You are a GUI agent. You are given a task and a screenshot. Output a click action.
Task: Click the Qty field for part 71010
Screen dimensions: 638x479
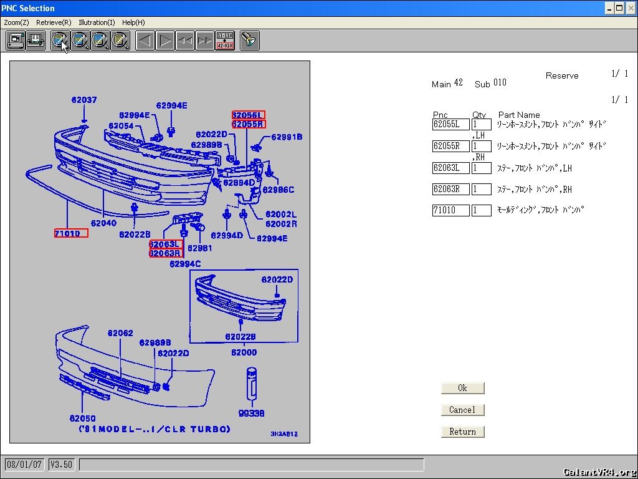click(x=482, y=211)
